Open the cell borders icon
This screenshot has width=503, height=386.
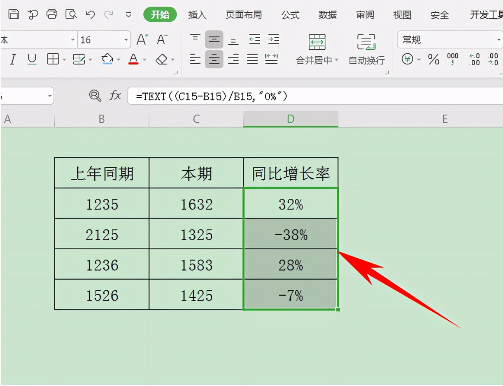click(x=54, y=60)
